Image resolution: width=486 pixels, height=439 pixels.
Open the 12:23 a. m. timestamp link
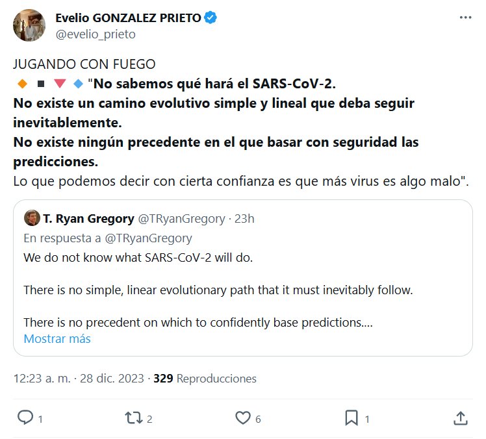(43, 379)
